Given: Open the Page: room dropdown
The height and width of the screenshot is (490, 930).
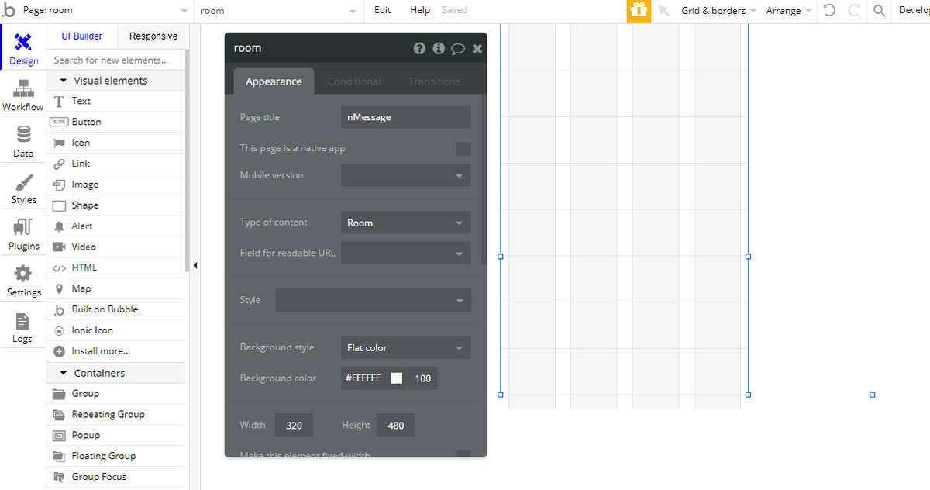Looking at the screenshot, I should pos(104,11).
